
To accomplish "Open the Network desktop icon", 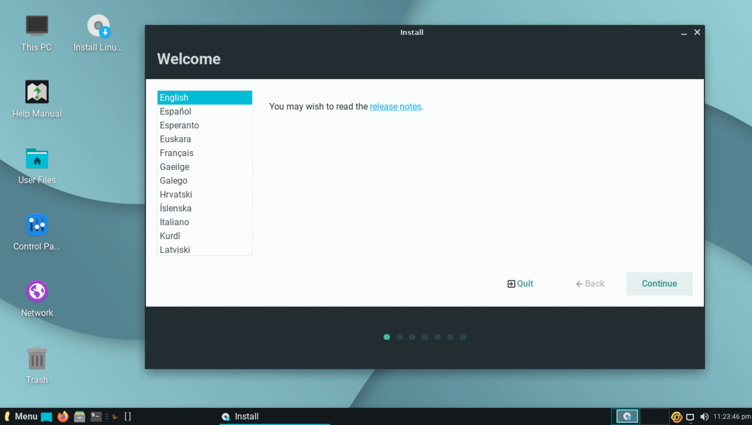I will (36, 291).
